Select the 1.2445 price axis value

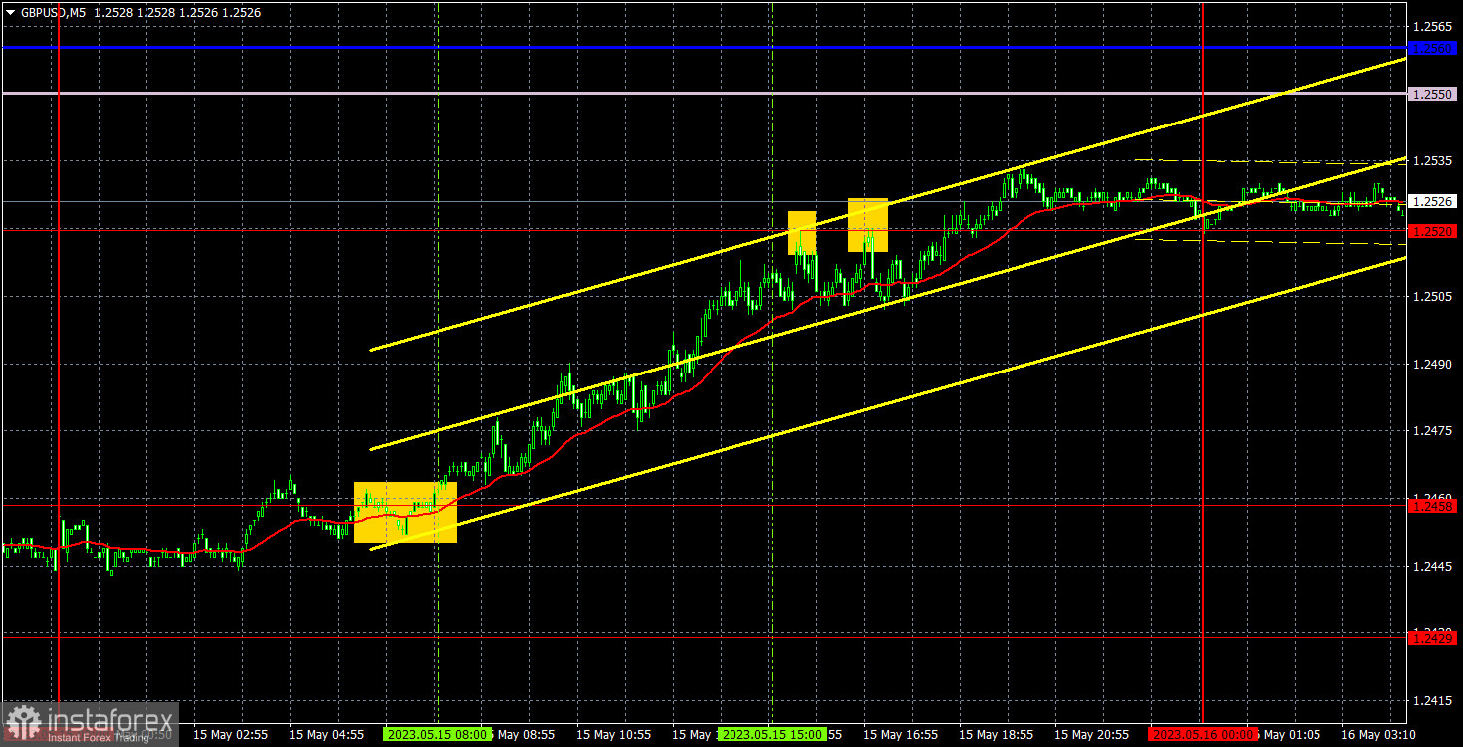[1432, 566]
